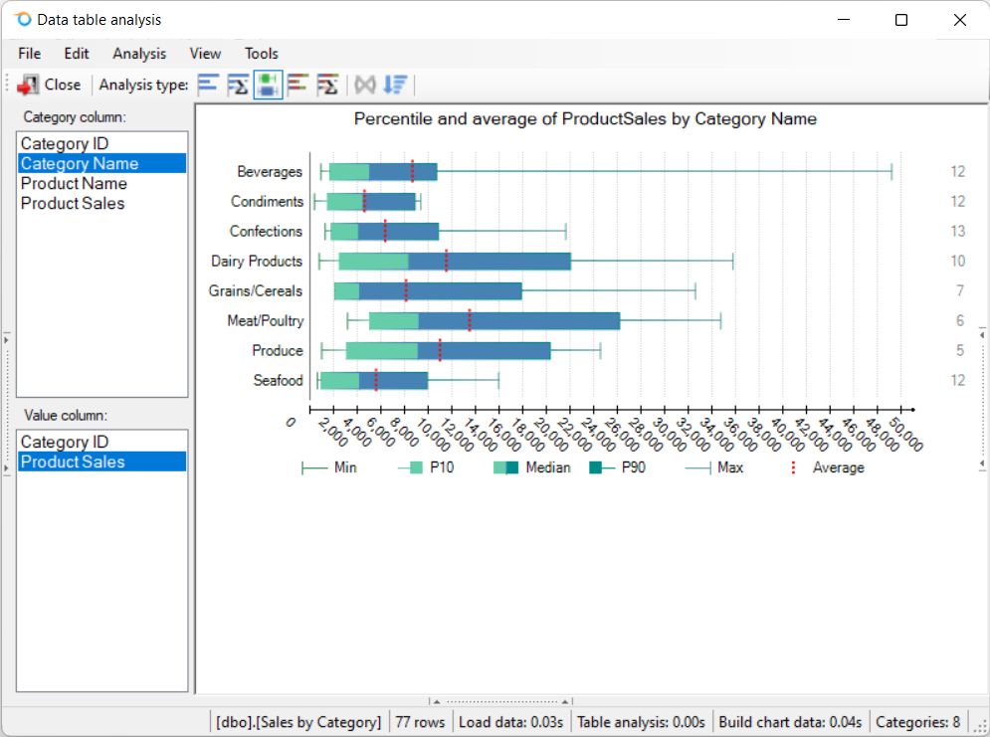Select the multicolor stacked bars analysis icon
Viewport: 990px width, 737px height.
point(297,85)
